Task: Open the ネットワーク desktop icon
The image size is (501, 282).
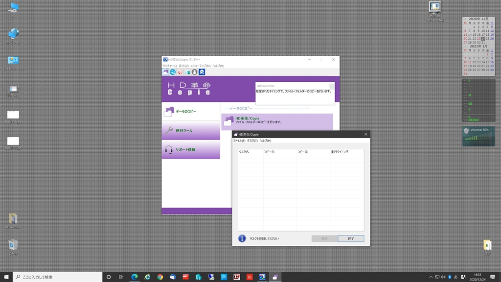Action: [13, 36]
